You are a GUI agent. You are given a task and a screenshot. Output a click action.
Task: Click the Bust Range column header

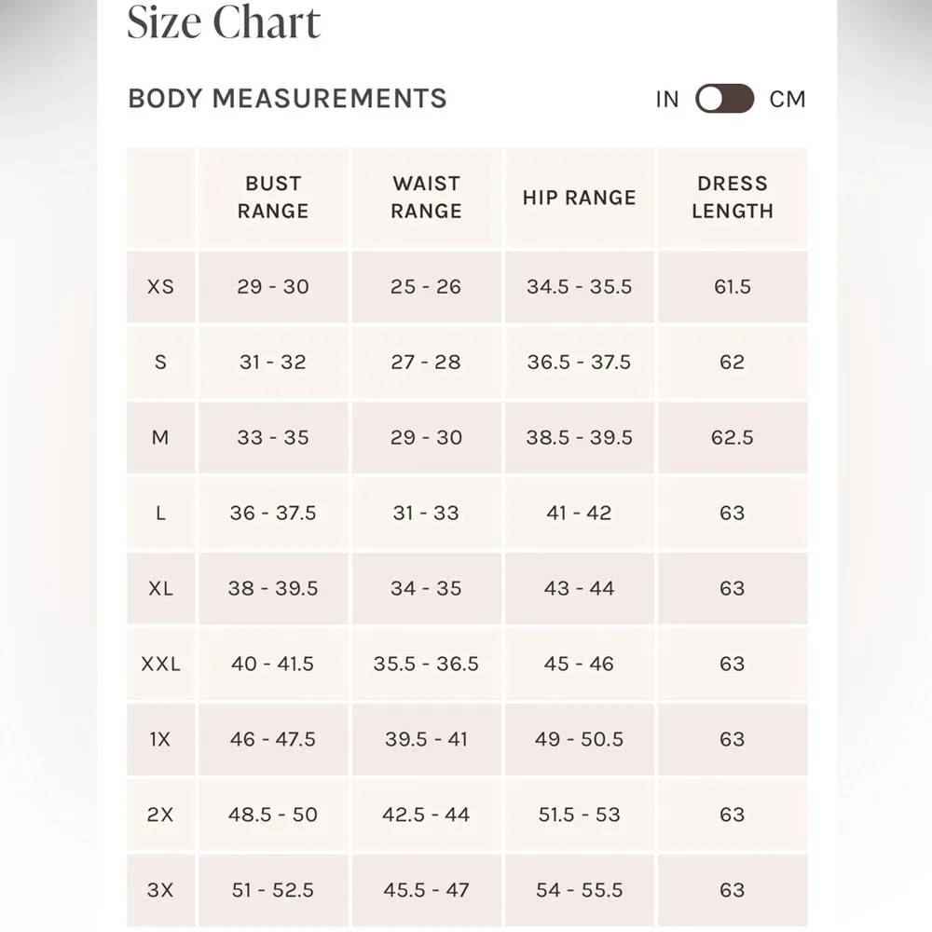coord(272,198)
